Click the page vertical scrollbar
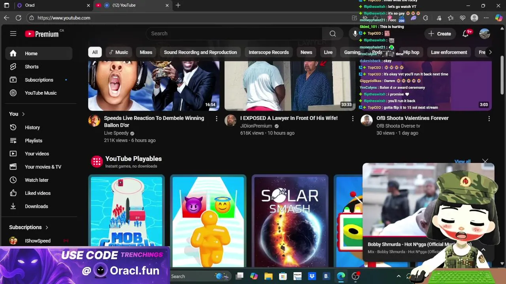The width and height of the screenshot is (506, 284). coord(502,75)
